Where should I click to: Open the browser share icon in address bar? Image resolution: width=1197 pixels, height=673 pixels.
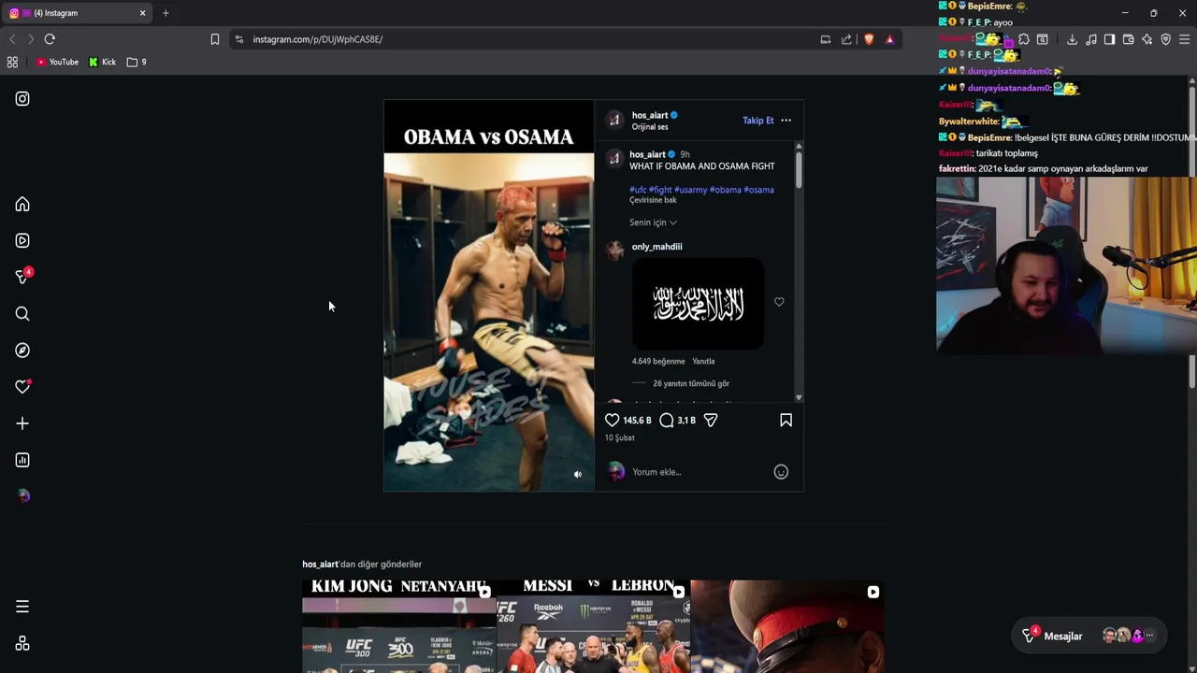846,39
